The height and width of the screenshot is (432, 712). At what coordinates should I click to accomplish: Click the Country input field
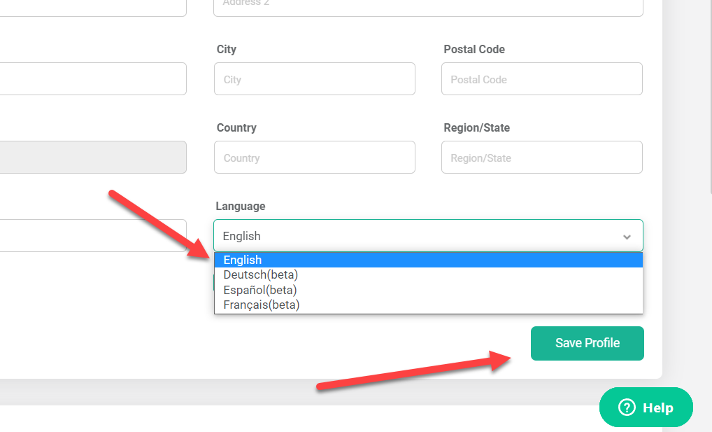pyautogui.click(x=313, y=157)
